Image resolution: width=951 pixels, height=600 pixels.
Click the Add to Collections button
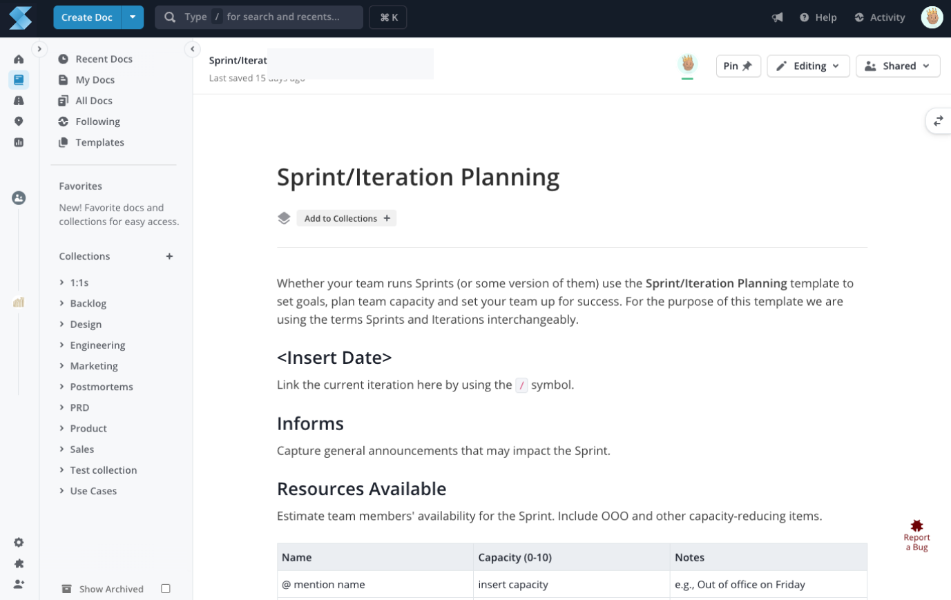[x=347, y=218]
